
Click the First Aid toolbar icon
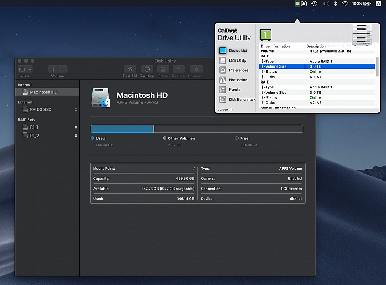tap(130, 69)
